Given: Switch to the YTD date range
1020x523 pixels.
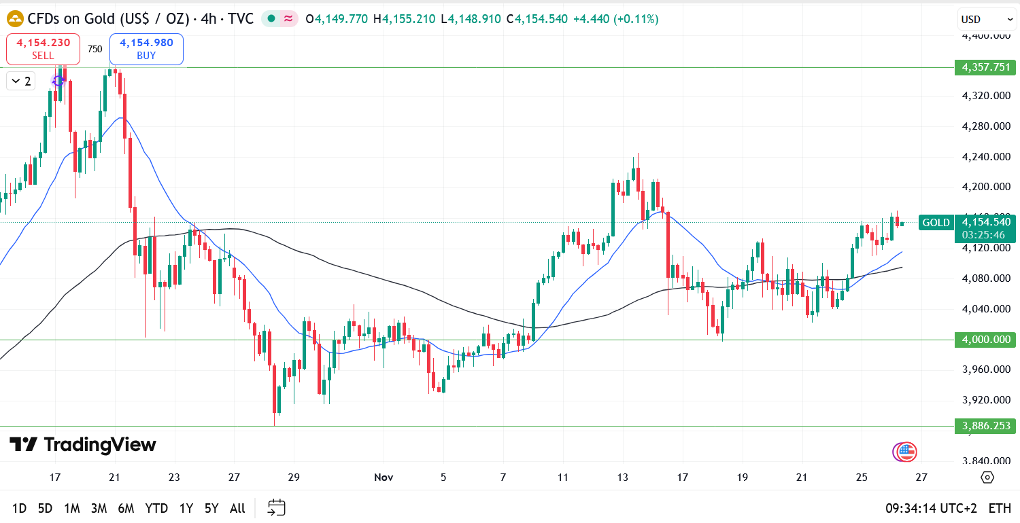Looking at the screenshot, I should pyautogui.click(x=156, y=508).
